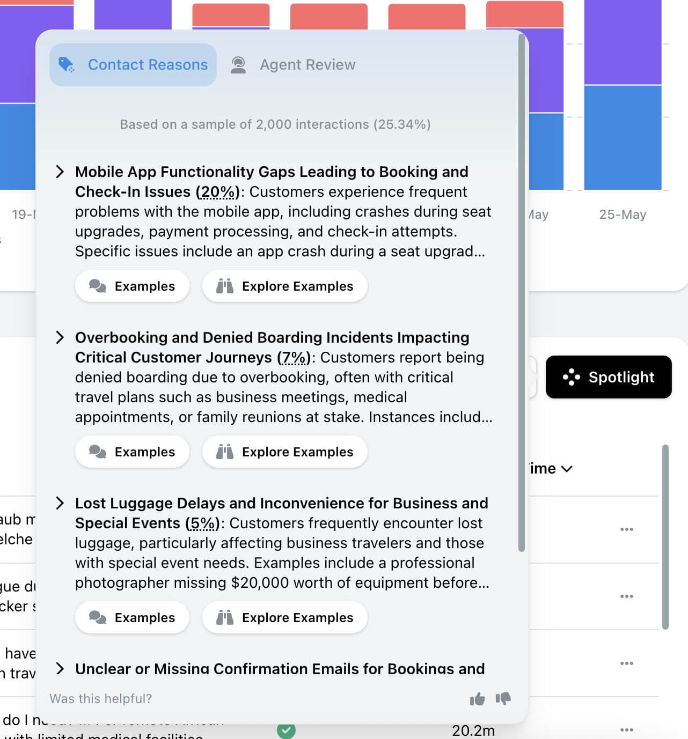Click the thumbs down not helpful icon
This screenshot has height=739, width=688.
[503, 699]
